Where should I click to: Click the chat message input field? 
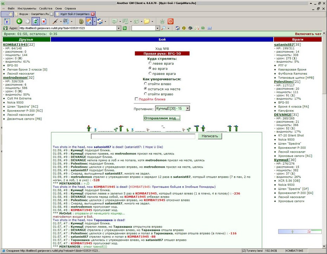point(143,136)
